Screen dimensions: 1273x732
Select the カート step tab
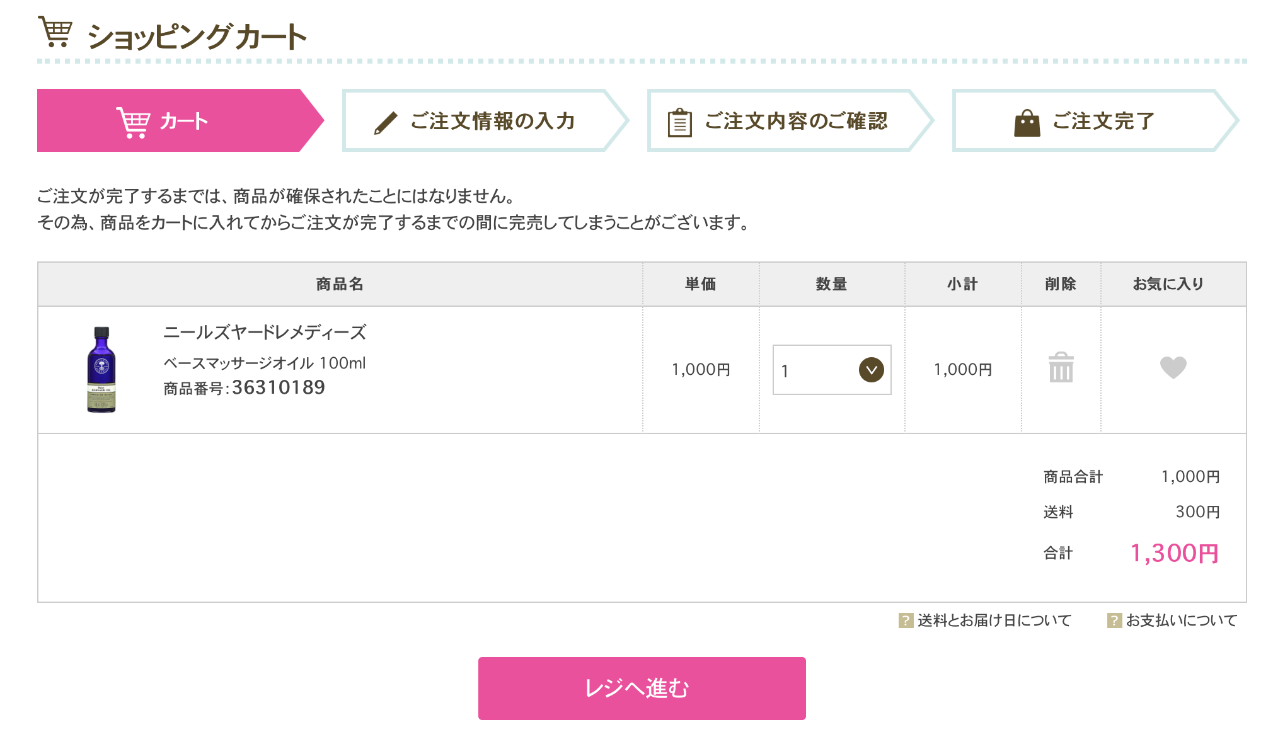pos(180,120)
